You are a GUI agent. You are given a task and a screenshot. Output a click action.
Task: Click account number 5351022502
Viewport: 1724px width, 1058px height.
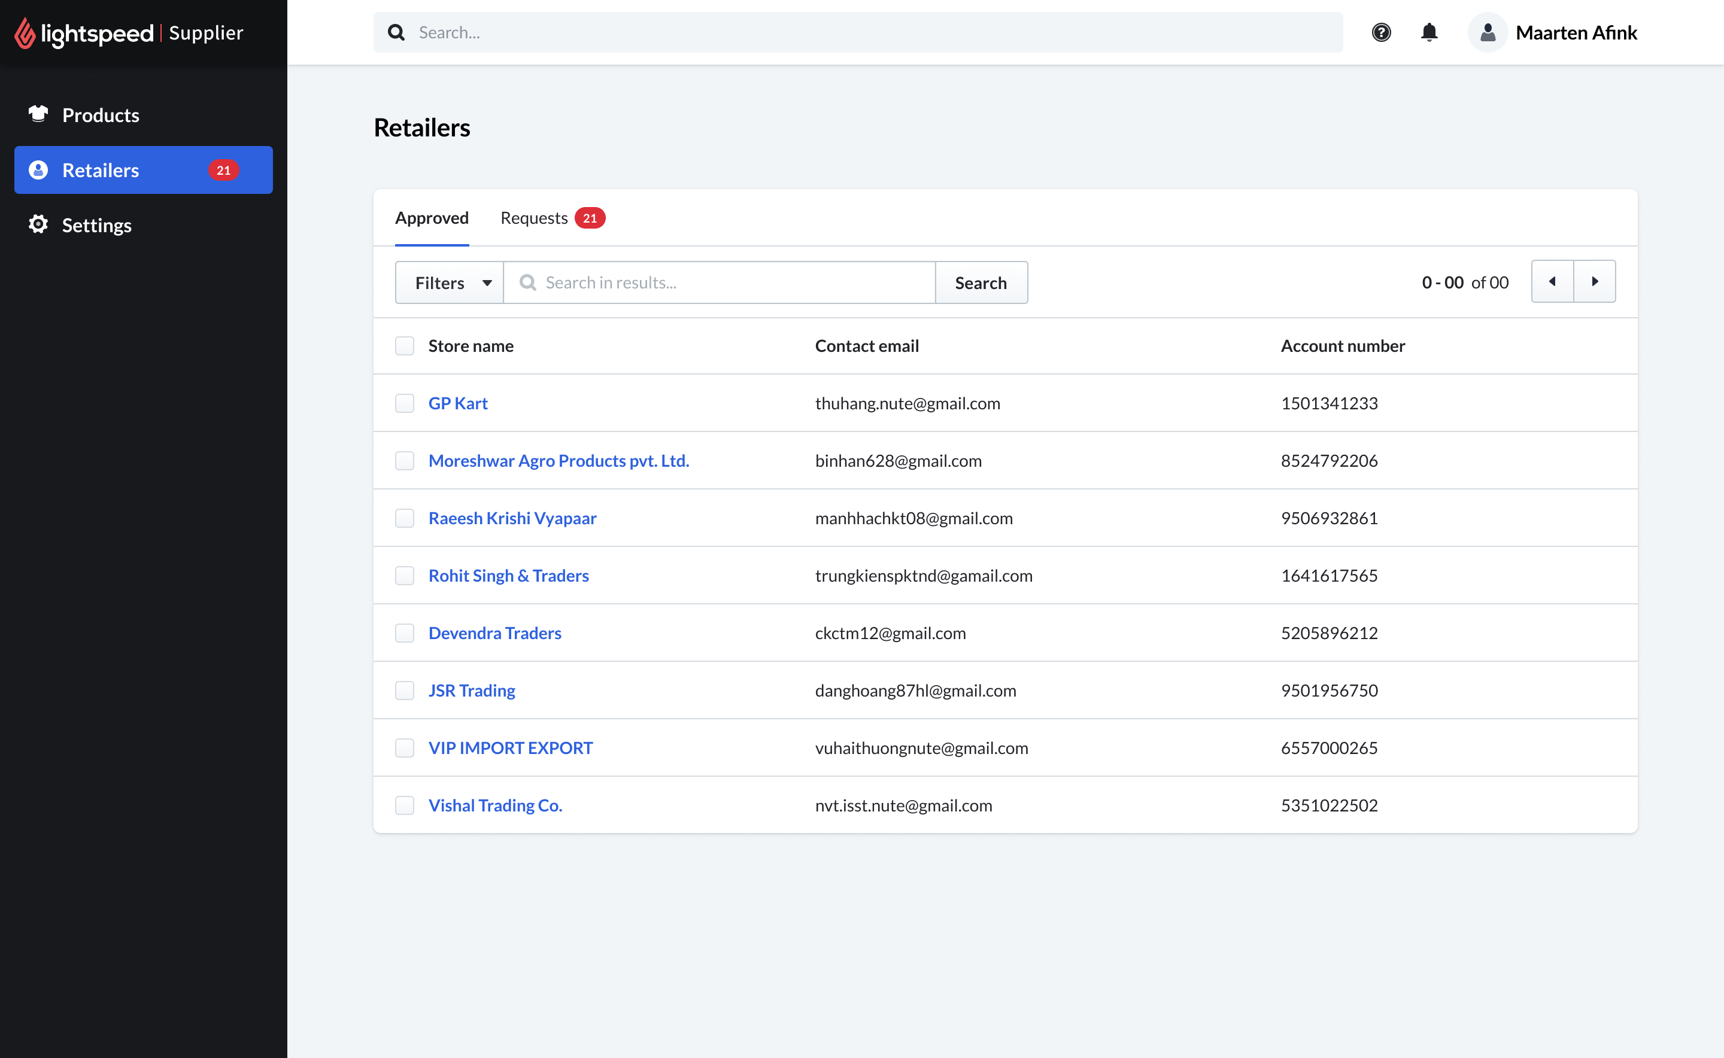point(1330,805)
